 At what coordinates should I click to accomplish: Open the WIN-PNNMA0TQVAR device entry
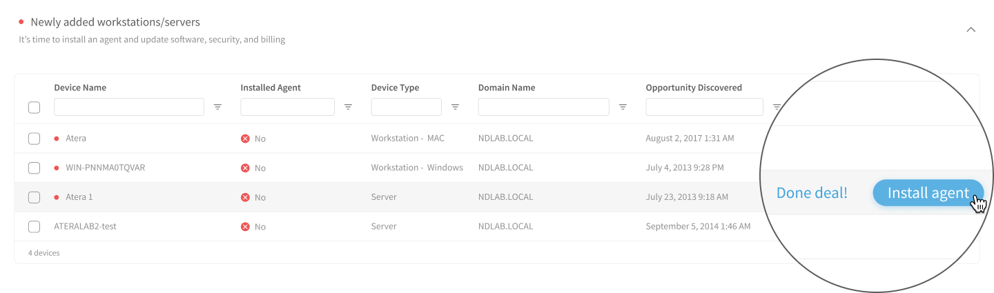[x=105, y=168]
